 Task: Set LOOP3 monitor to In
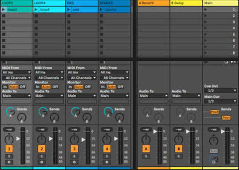(5, 87)
